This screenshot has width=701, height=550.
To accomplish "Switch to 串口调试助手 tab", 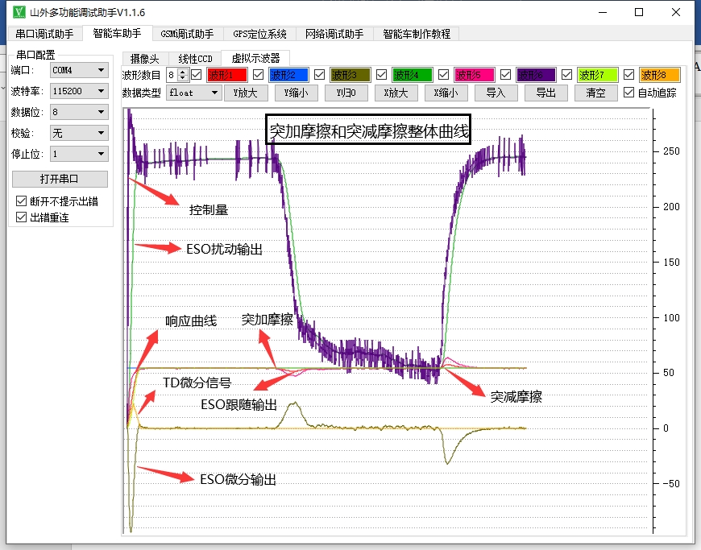I will pos(44,34).
